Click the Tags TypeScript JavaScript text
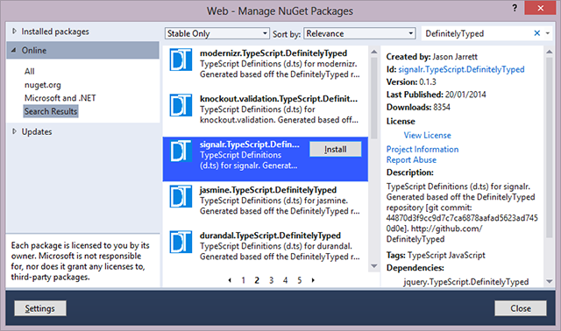This screenshot has width=561, height=331. [436, 255]
